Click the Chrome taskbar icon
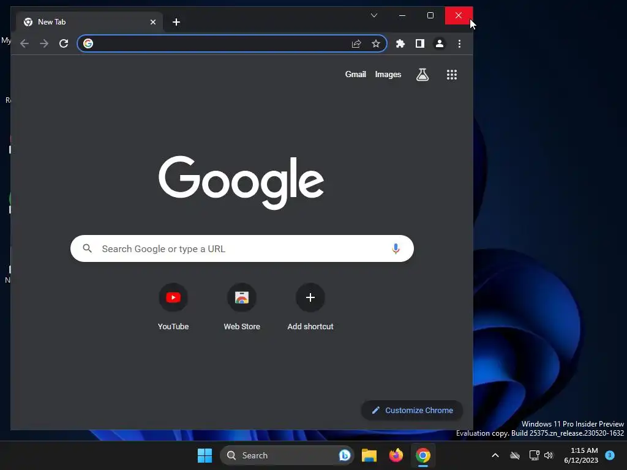The height and width of the screenshot is (470, 627). [x=422, y=455]
